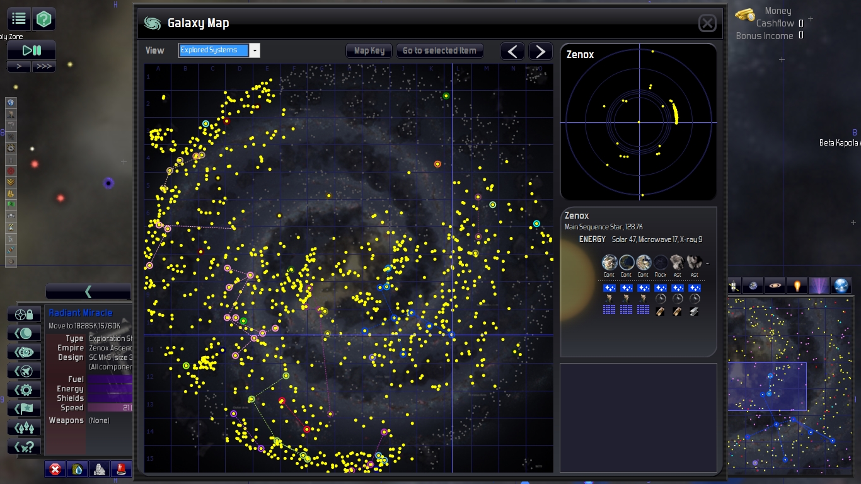
Task: Collapse the selection panel with the chevron bar
Action: 88,291
